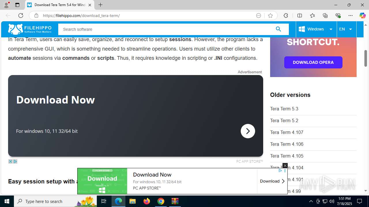Refresh the current page
Screen dimensions: 369x207
[20, 16]
